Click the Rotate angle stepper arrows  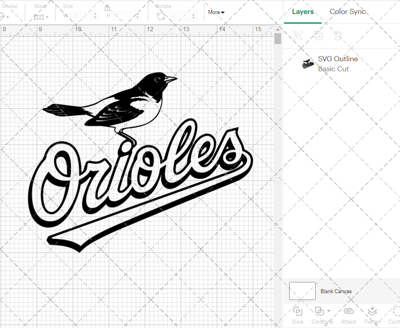194,16
